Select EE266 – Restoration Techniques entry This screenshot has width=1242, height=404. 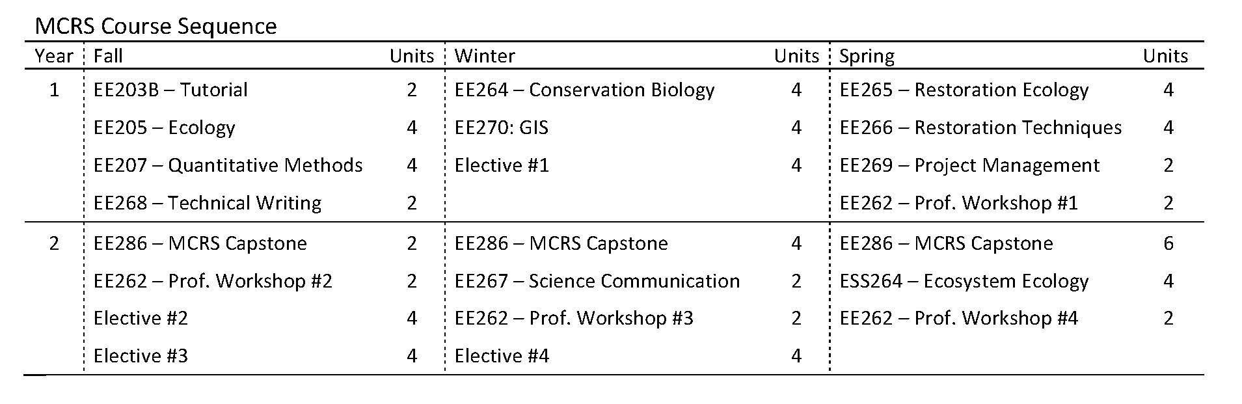coord(980,128)
